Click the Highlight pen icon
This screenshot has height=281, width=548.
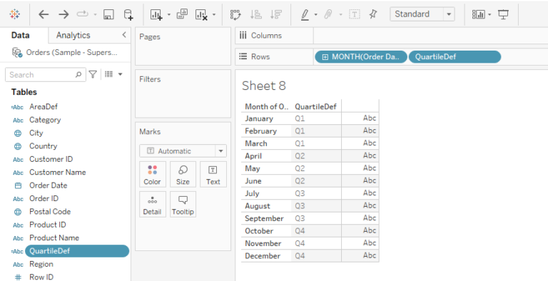pyautogui.click(x=305, y=14)
